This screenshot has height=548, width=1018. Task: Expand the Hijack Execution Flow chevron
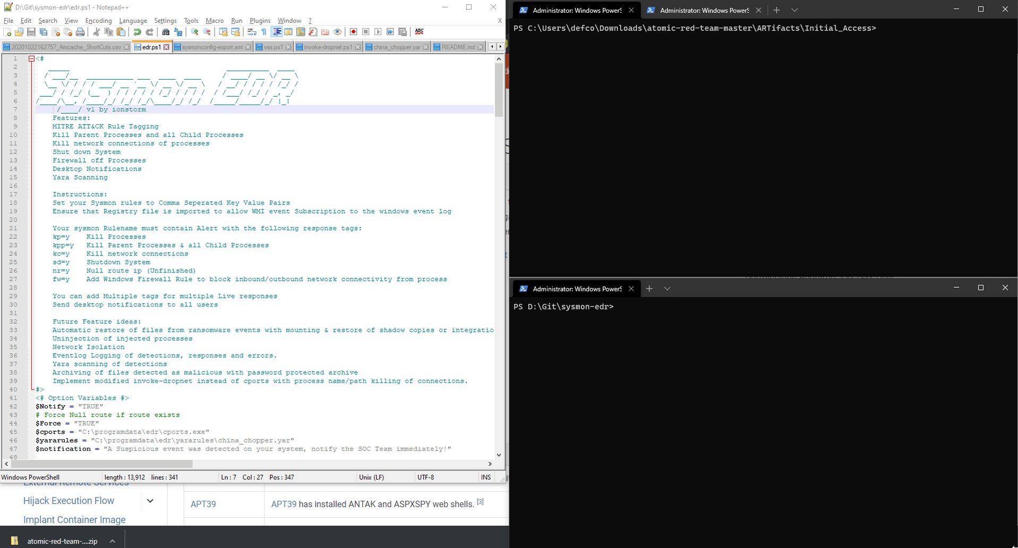click(150, 501)
